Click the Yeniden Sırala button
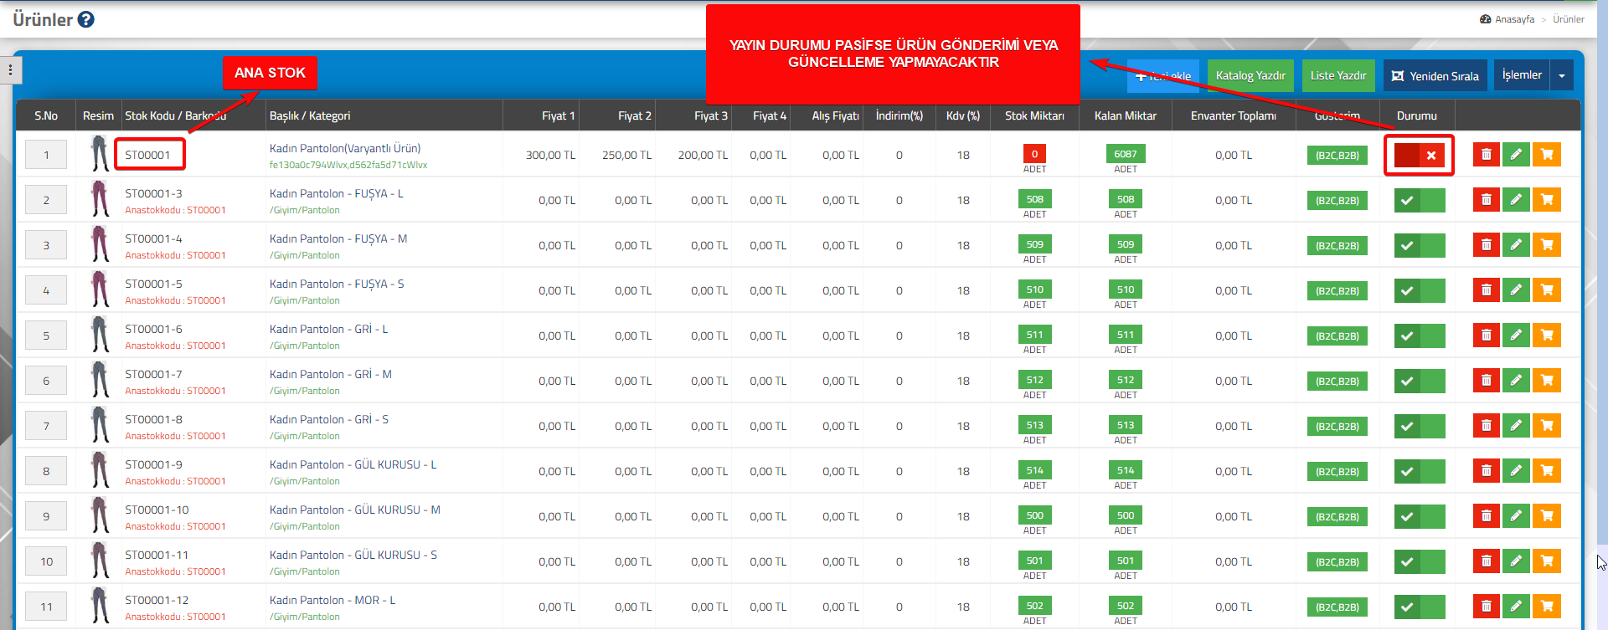The width and height of the screenshot is (1608, 630). click(x=1435, y=75)
